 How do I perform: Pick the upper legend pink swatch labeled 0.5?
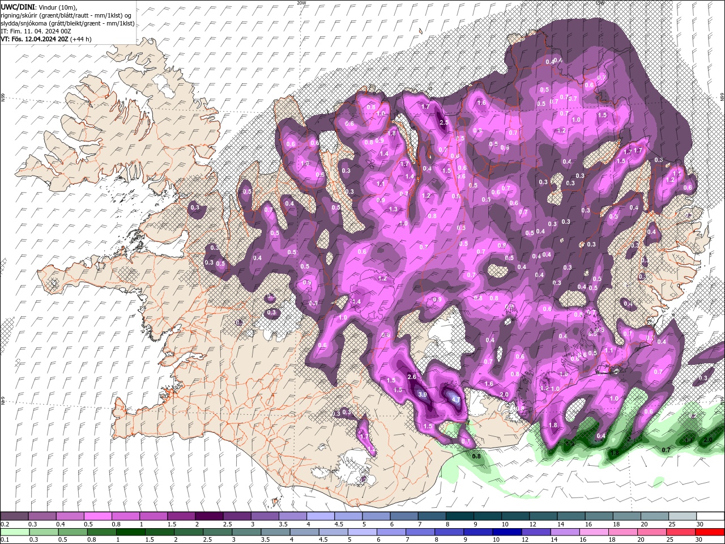97,516
